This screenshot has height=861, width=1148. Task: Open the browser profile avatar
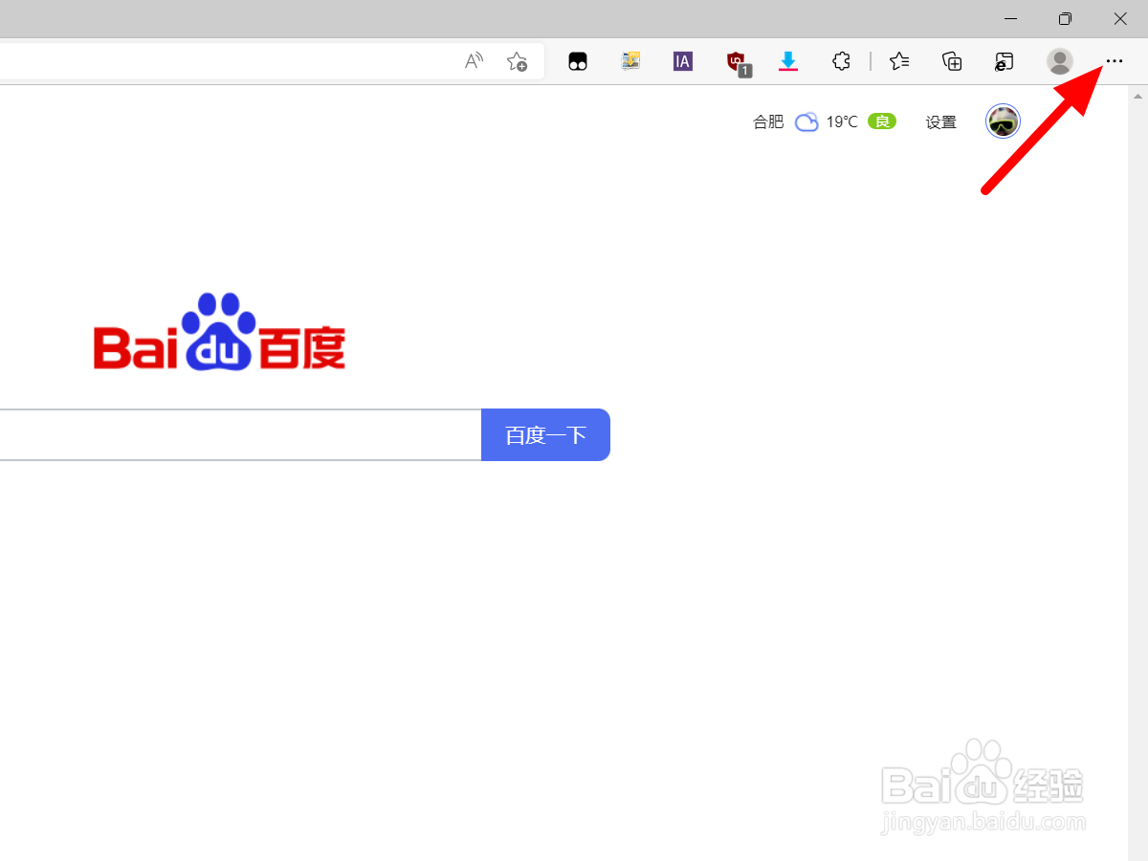1060,61
